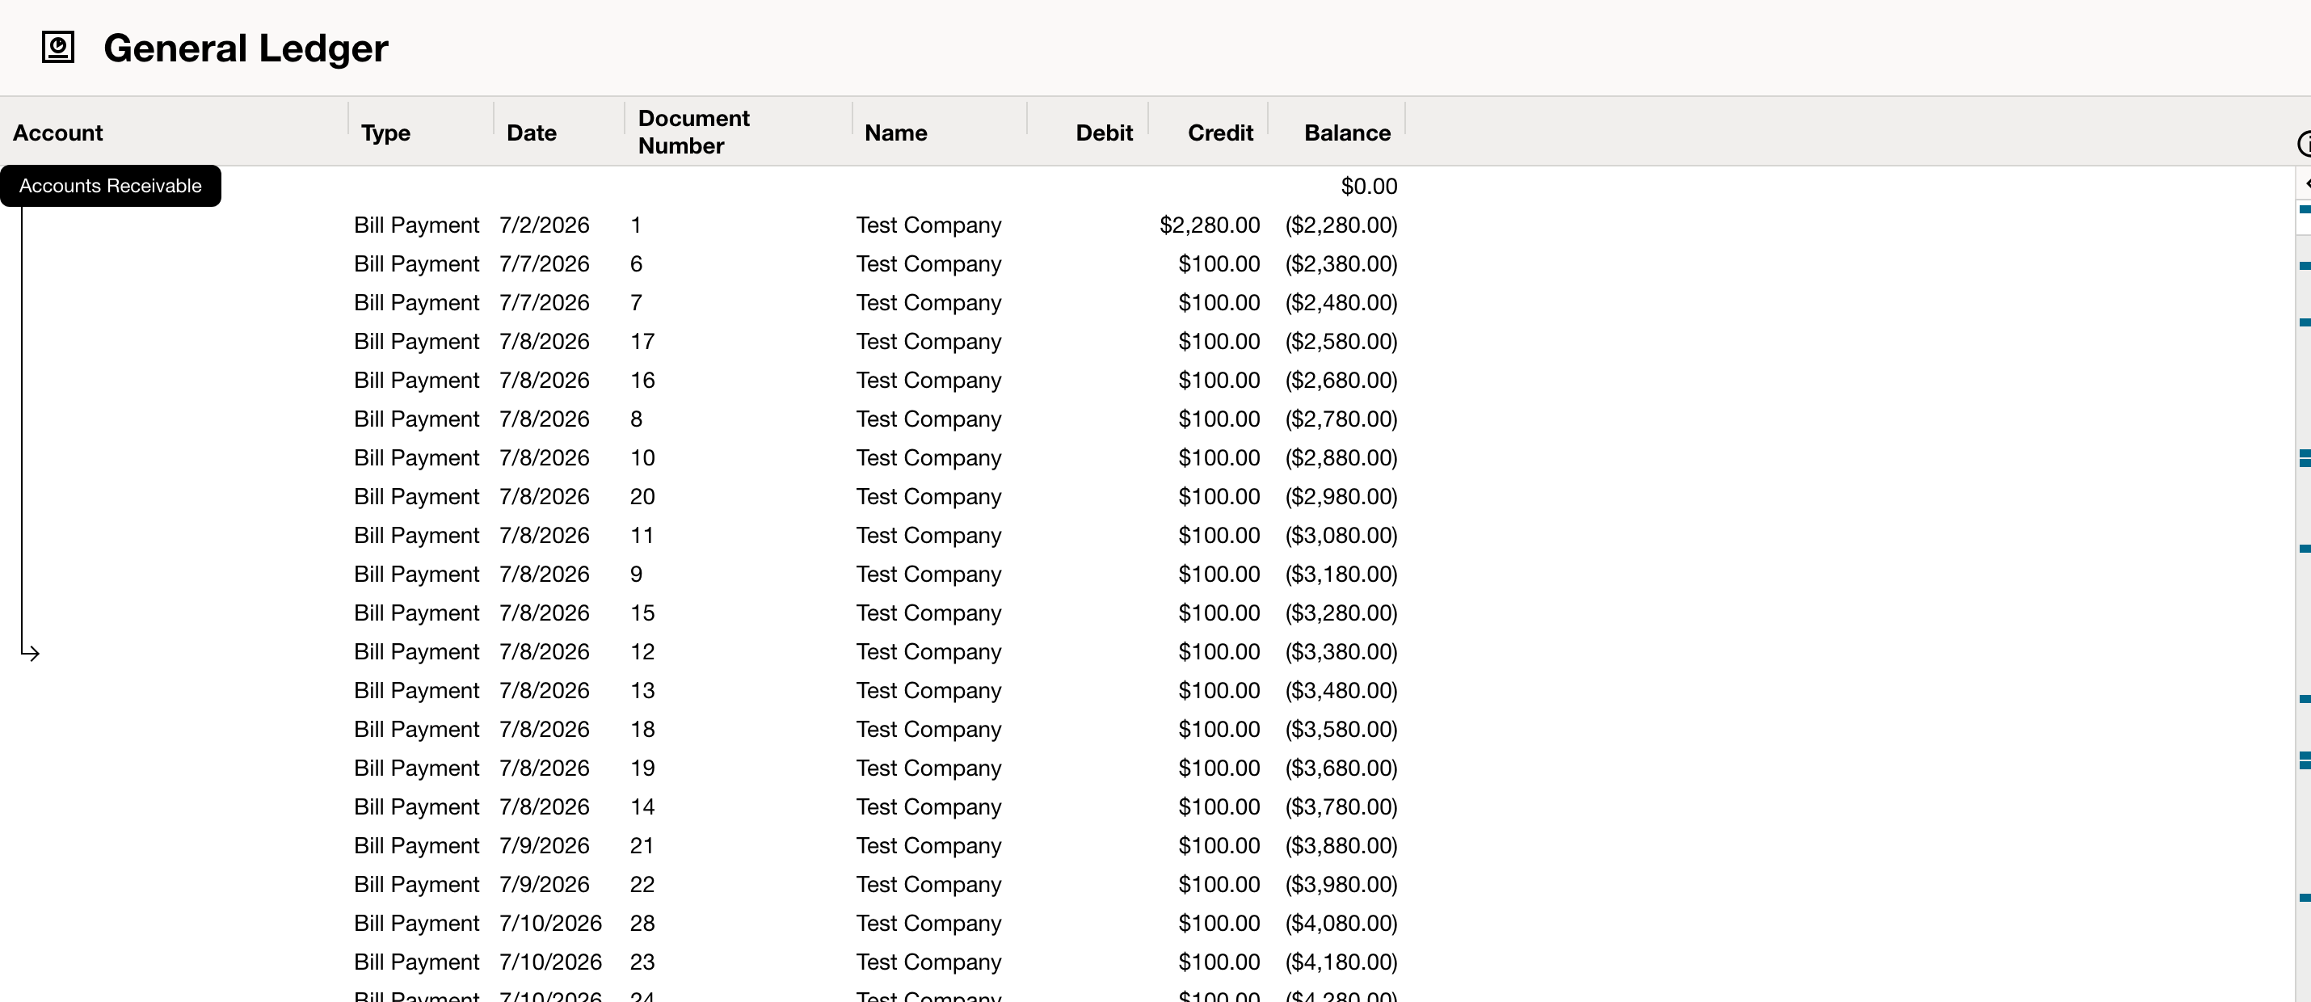Screen dimensions: 2311x1002
Task: Sort by the Type column header
Action: 385,133
